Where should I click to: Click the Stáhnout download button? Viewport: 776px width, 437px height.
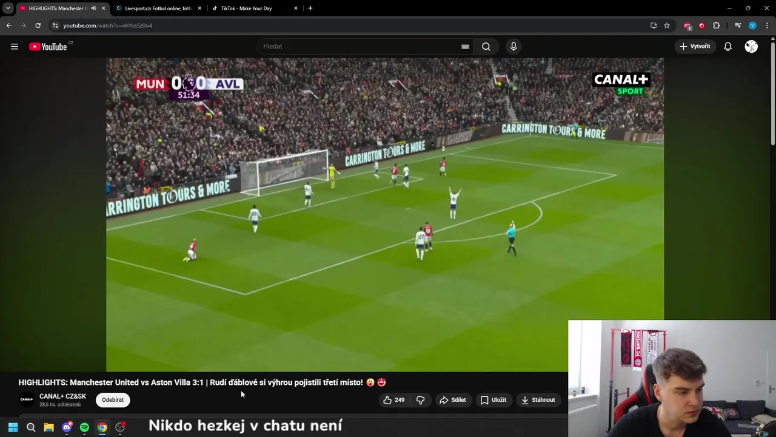point(538,400)
